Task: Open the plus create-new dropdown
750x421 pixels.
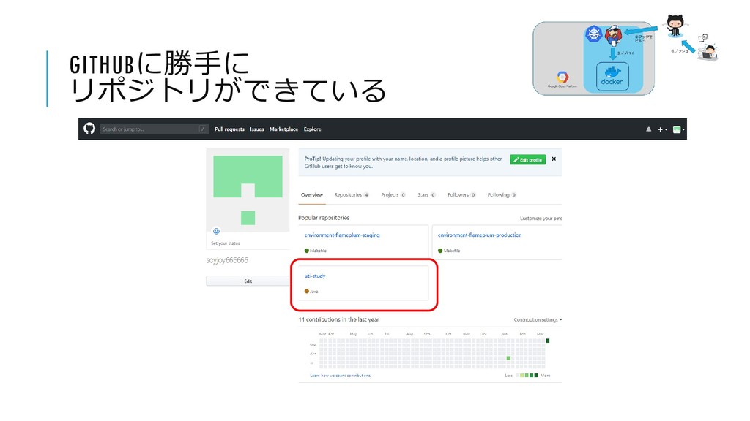Action: pos(662,129)
